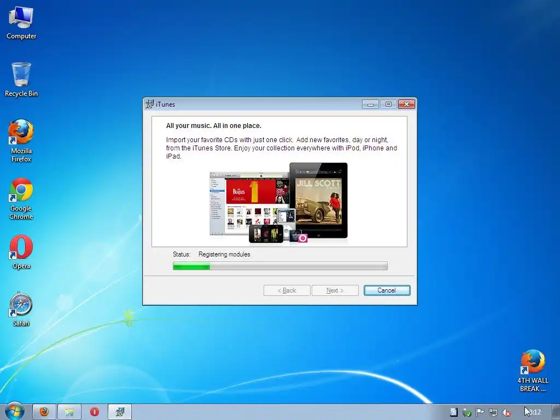
Task: Cancel the iTunes installation
Action: point(387,290)
